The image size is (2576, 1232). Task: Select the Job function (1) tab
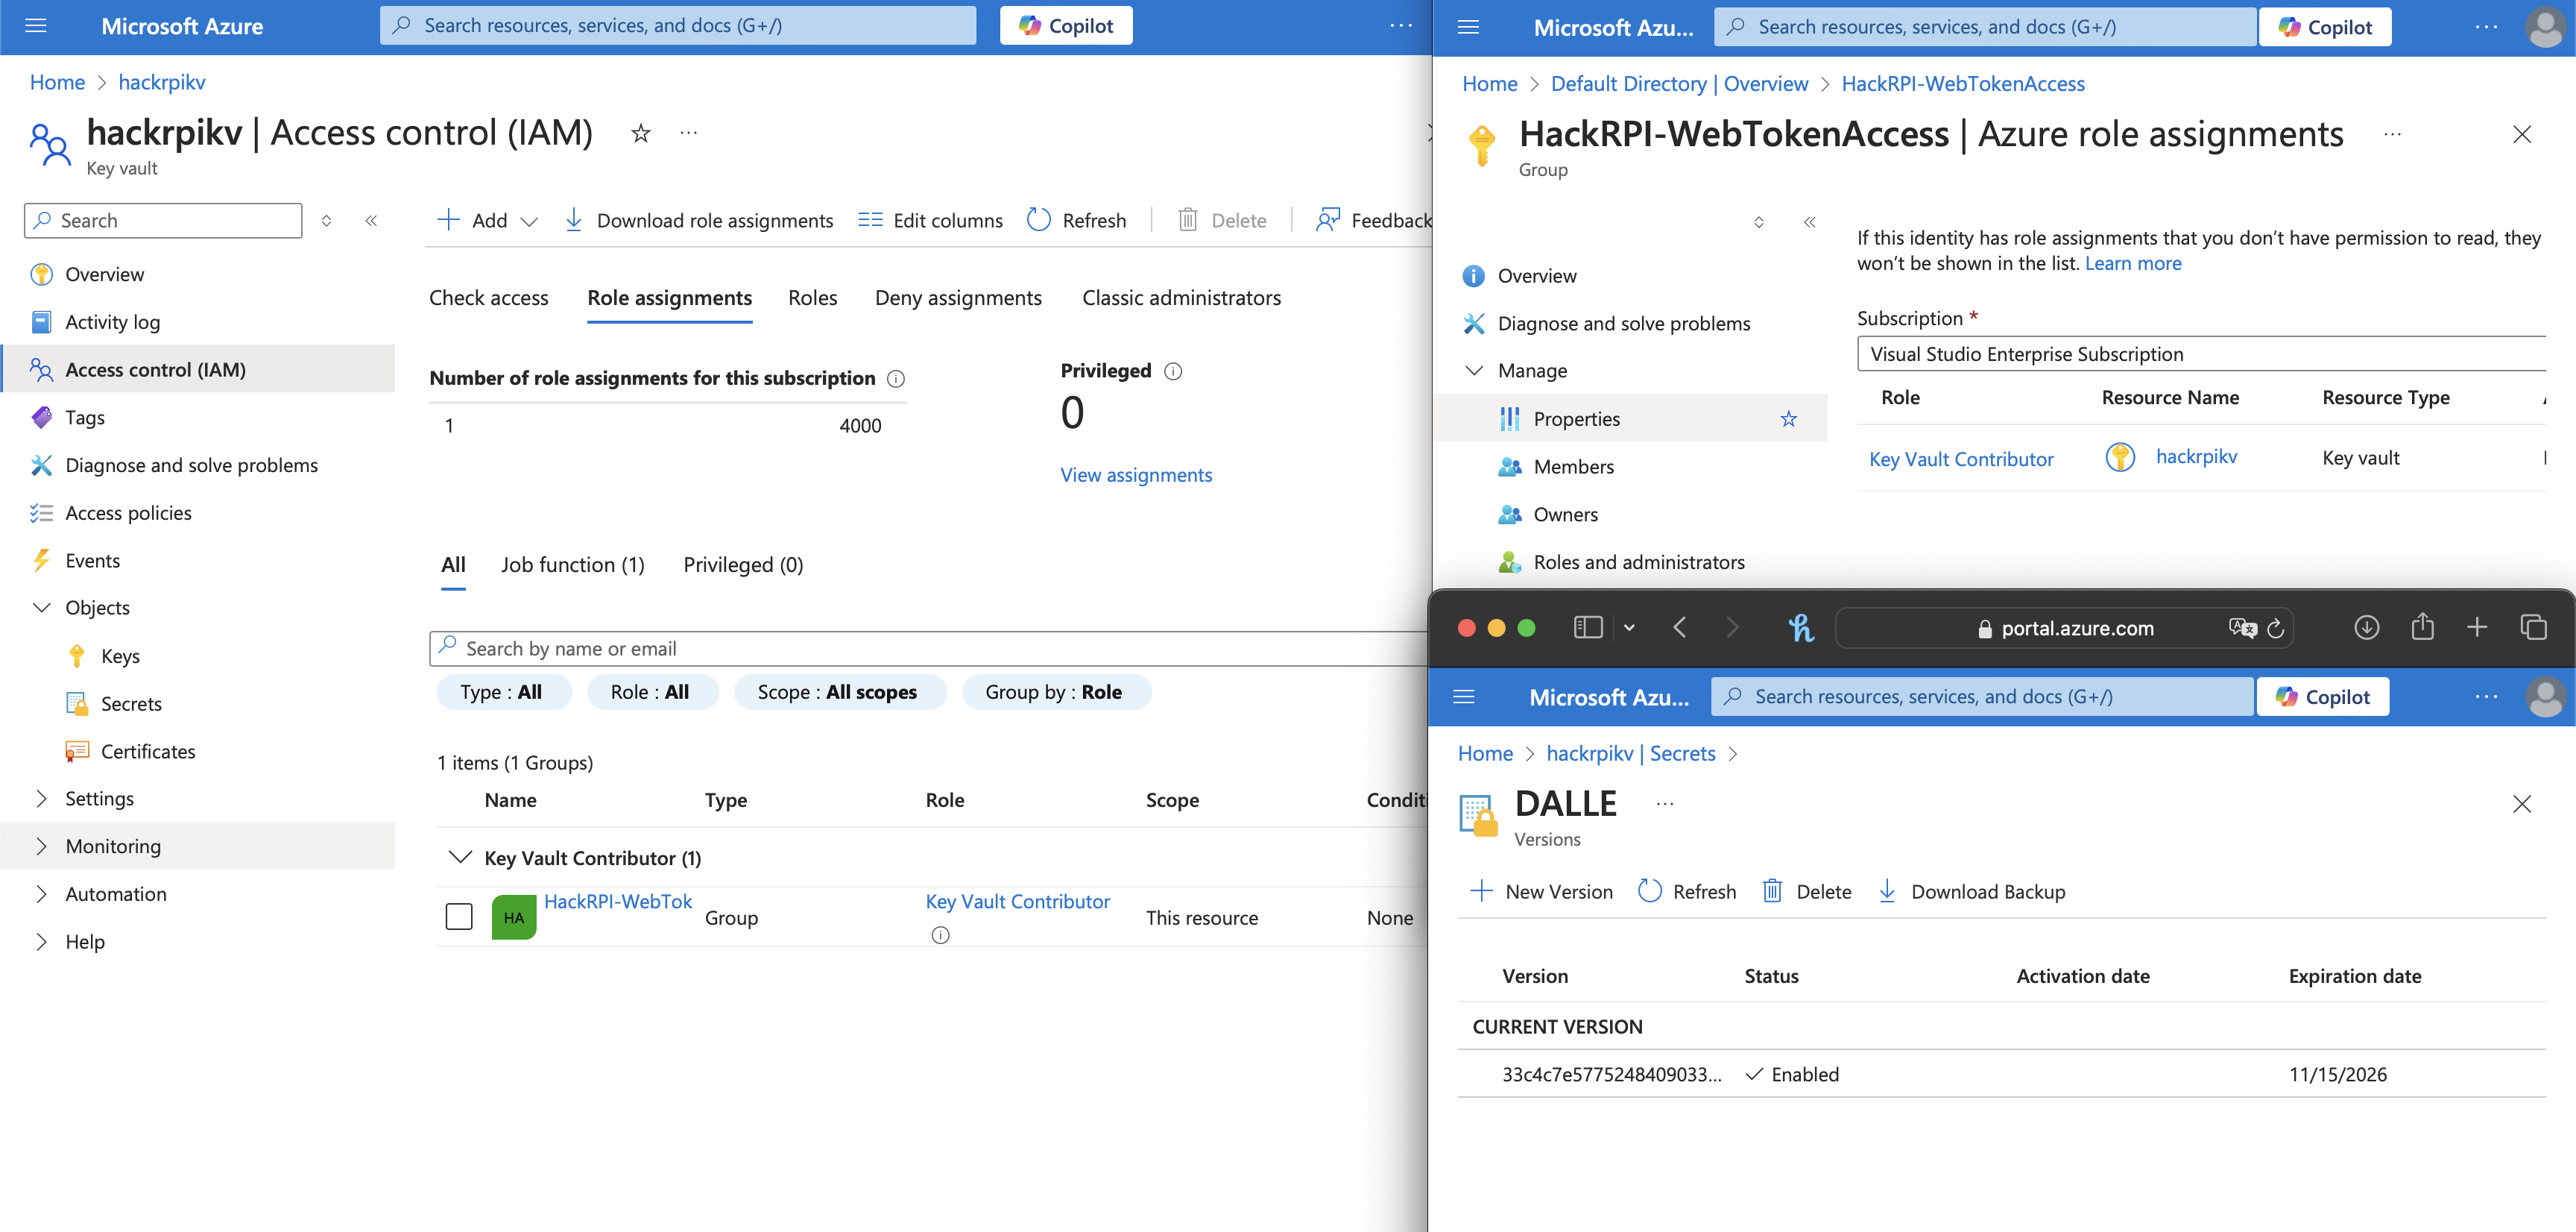(572, 565)
